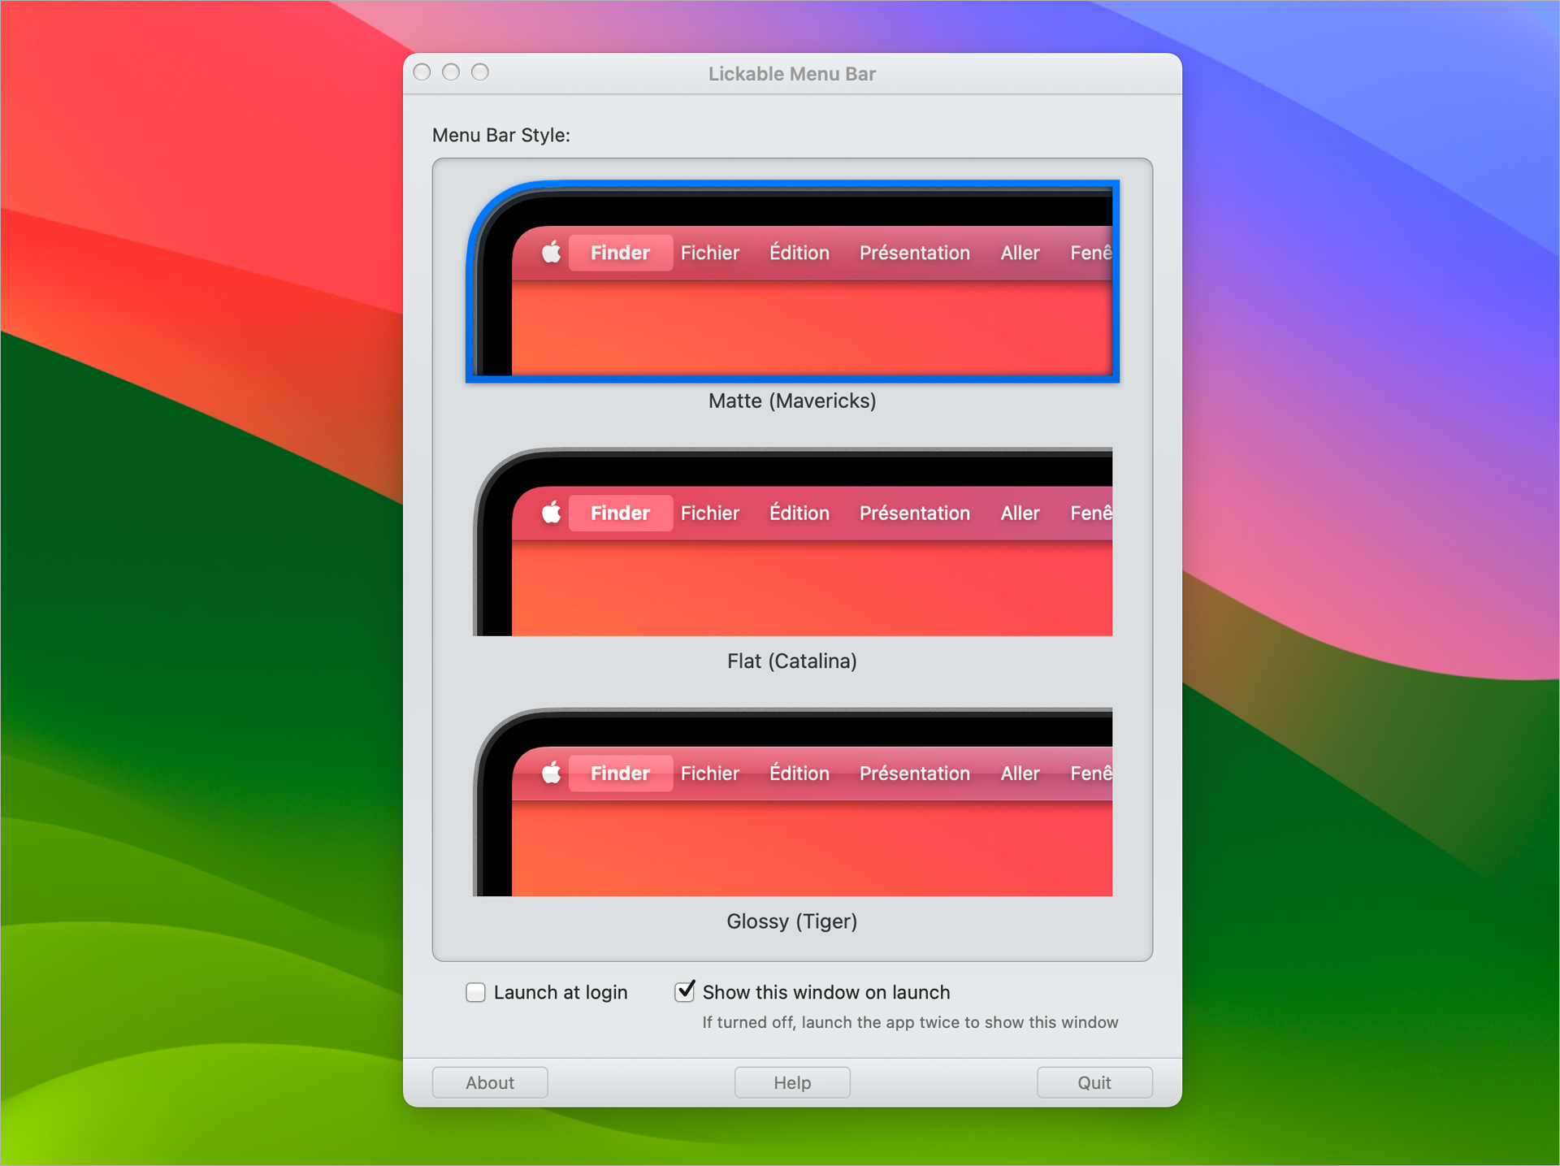Uncheck Show this window on launch
1560x1166 pixels.
(685, 991)
